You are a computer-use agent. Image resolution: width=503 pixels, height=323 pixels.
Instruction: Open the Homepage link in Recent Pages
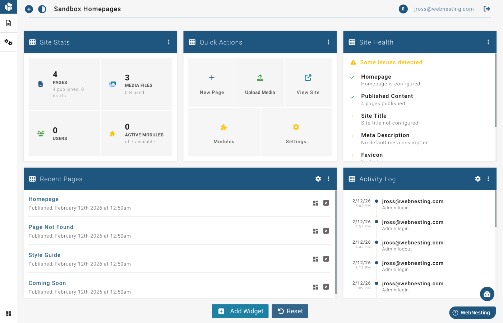[x=43, y=199]
